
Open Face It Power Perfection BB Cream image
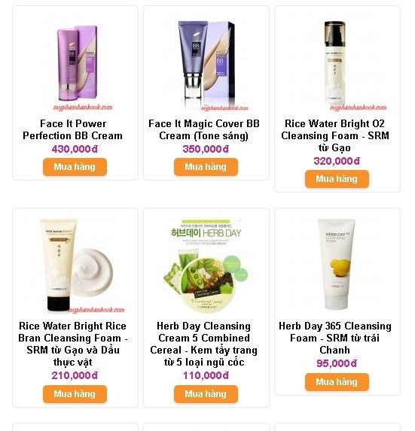(x=75, y=63)
